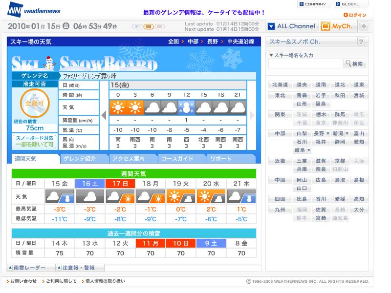This screenshot has height=293, width=391.
Task: Select the 青森 prefecture button
Action: coord(302,95)
